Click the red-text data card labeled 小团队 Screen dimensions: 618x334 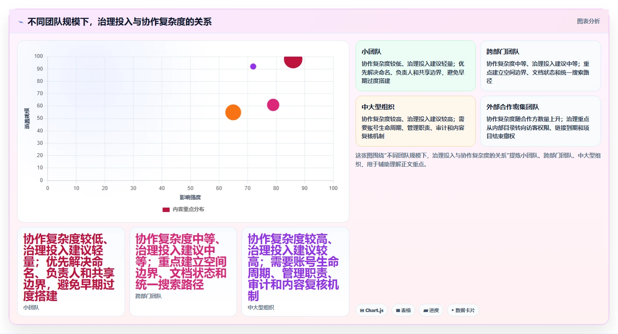71,272
